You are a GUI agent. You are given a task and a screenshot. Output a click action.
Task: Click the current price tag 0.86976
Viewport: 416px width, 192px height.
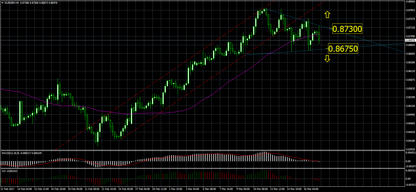(x=410, y=40)
